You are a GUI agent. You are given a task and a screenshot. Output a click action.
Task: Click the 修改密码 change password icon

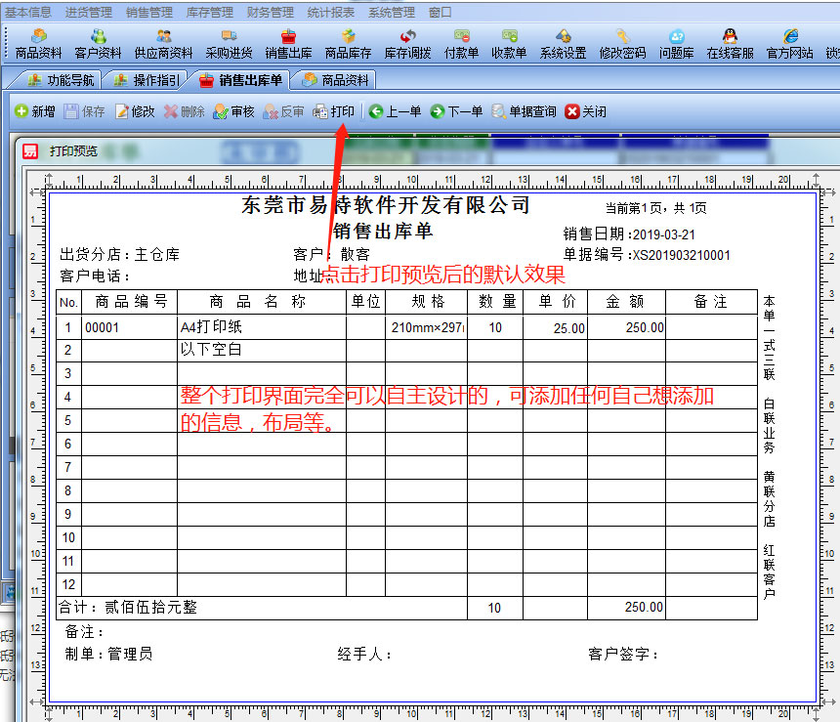pyautogui.click(x=622, y=44)
